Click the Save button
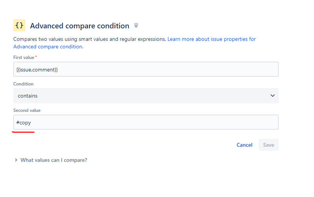Screen dimensions: 314x197 (x=268, y=145)
